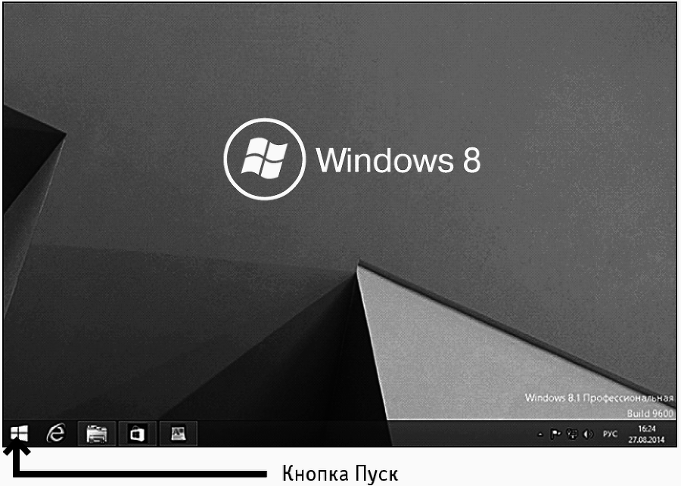Open the network status tray icon
Screen dimensions: 681x486
click(x=572, y=434)
